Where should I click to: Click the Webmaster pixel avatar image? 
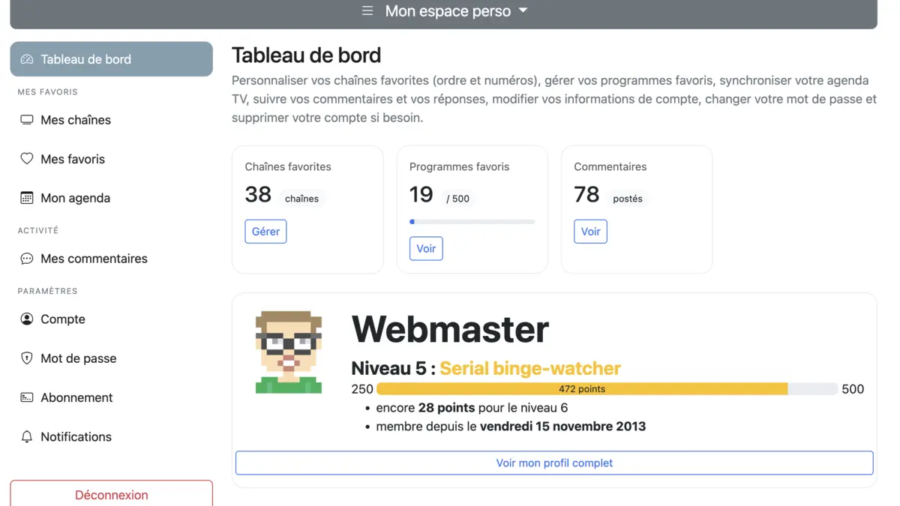[x=289, y=351]
